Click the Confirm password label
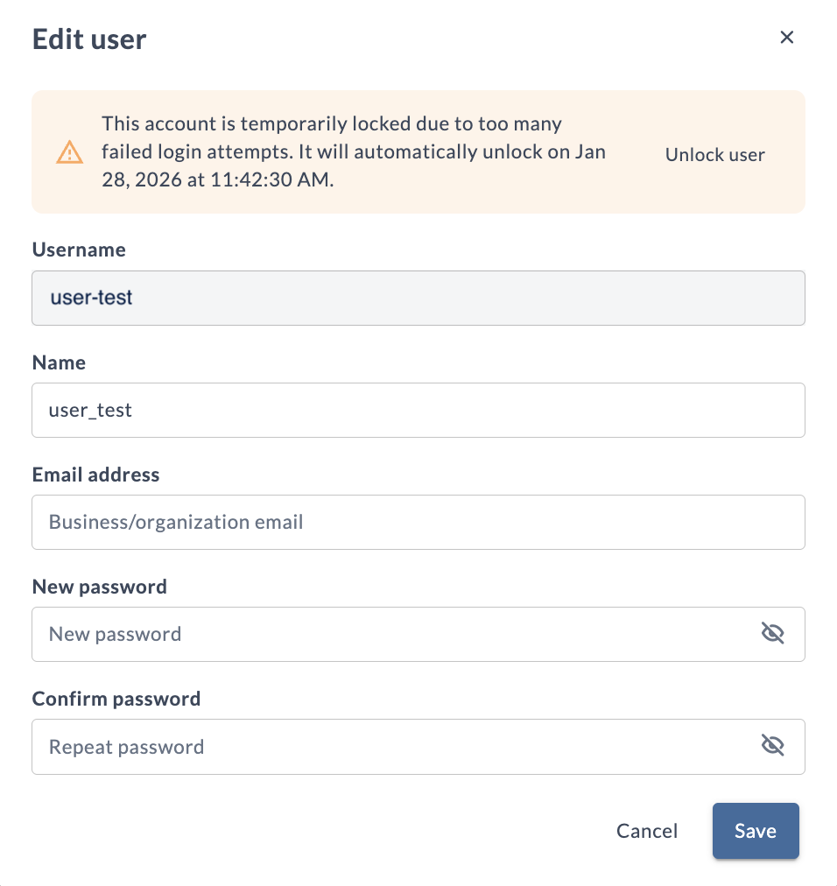837x886 pixels. pos(116,699)
